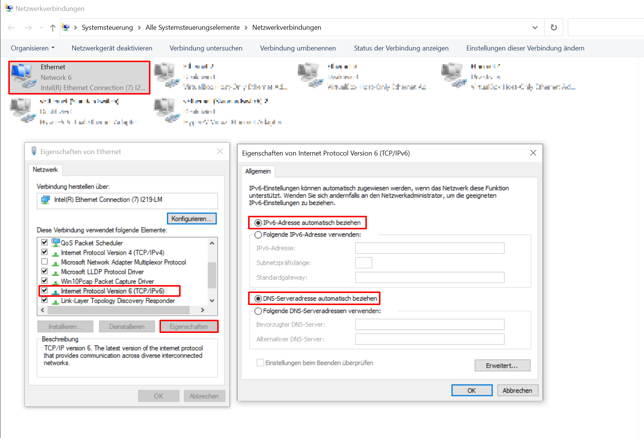Switch to the Allgemein tab
644x438 pixels.
(258, 171)
